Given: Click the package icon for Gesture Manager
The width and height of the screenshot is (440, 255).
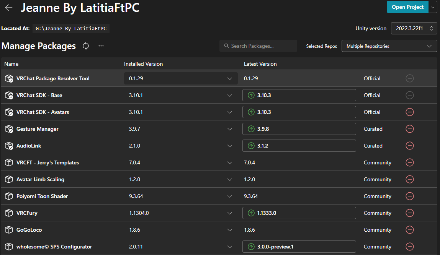Looking at the screenshot, I should pos(9,129).
